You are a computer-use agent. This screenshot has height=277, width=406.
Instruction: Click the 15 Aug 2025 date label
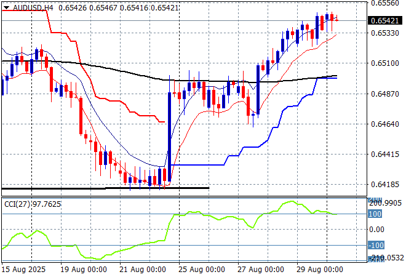23,270
